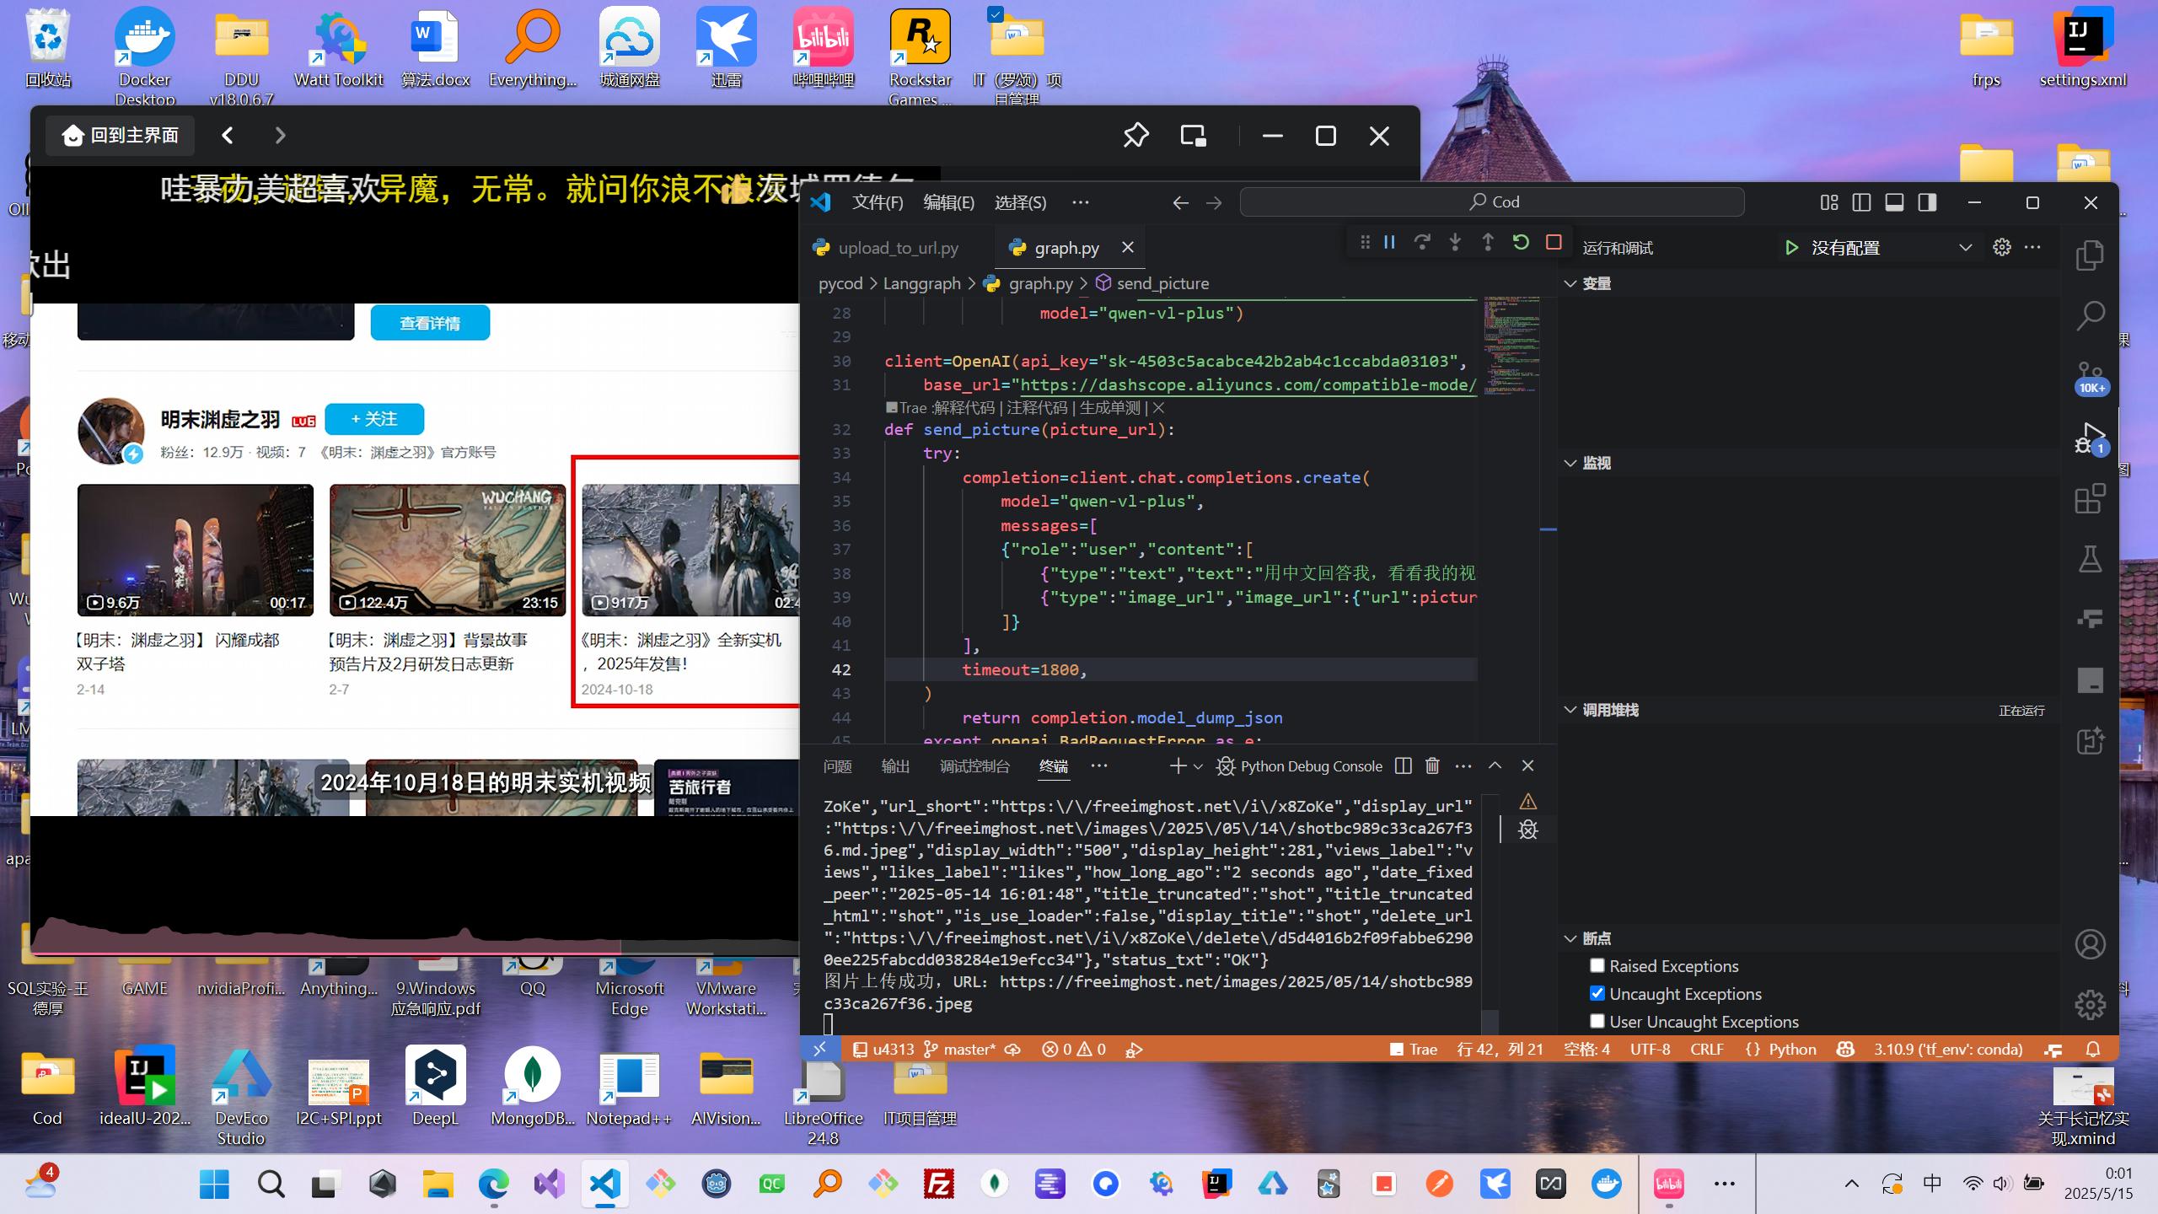The width and height of the screenshot is (2158, 1214).
Task: Open 选择(S) menu
Action: [1020, 202]
